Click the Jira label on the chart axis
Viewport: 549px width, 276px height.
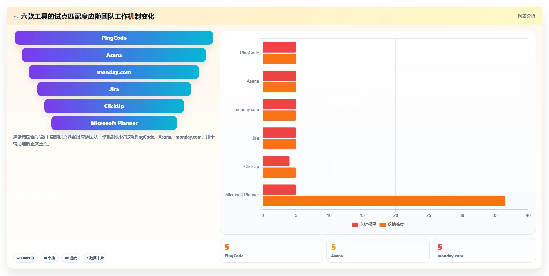255,138
